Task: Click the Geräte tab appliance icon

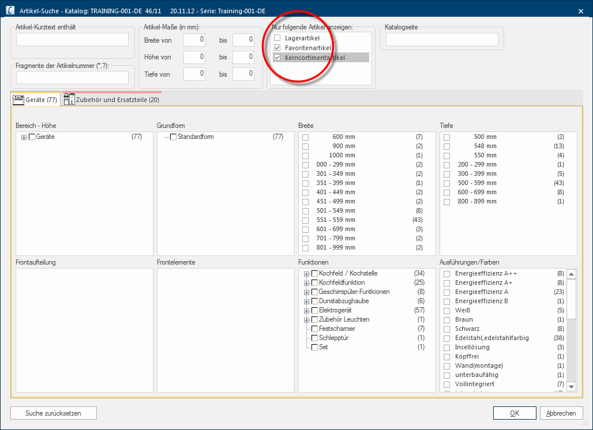Action: tap(18, 100)
